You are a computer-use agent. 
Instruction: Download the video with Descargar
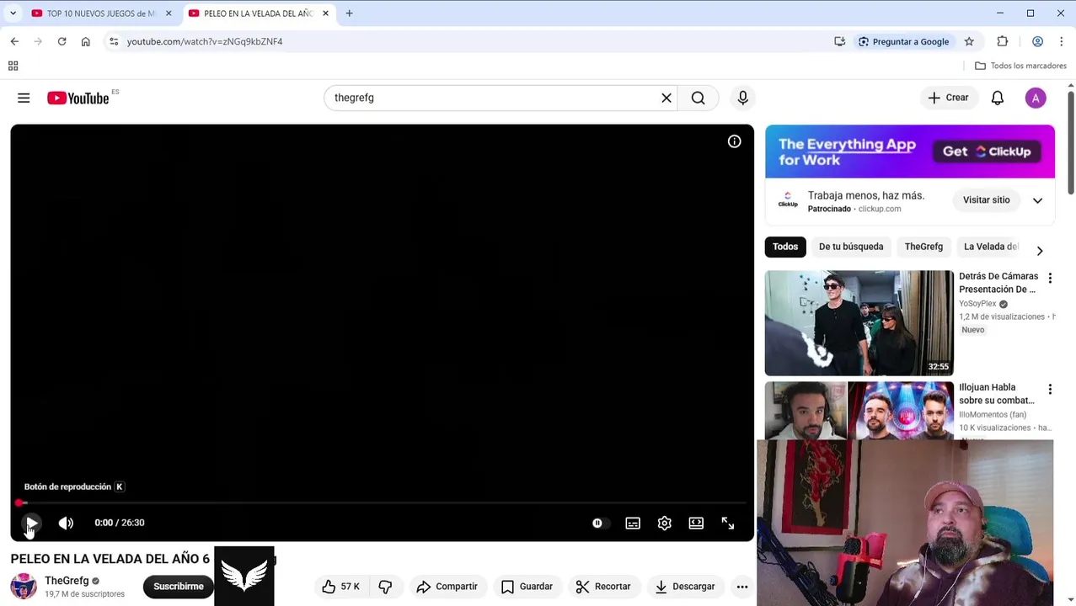tap(684, 587)
